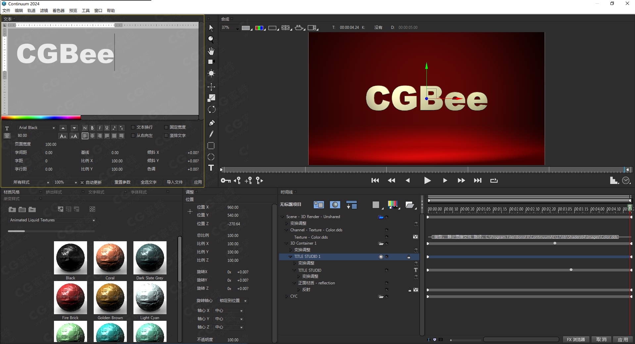The image size is (635, 344).
Task: Open the 着色器 menu
Action: point(59,11)
